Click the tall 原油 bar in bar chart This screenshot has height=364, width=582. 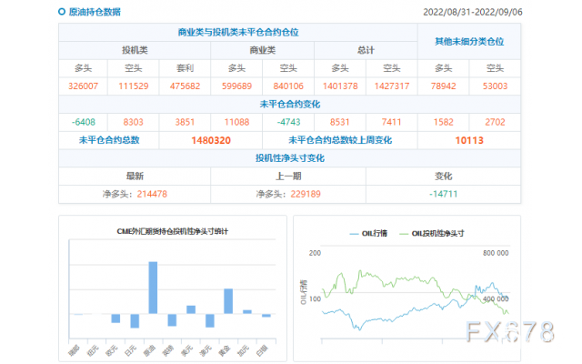(153, 288)
